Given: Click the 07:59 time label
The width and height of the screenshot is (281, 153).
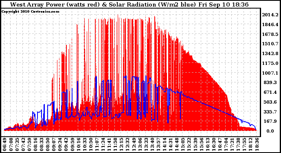Looking at the screenshot, I should click(29, 144).
